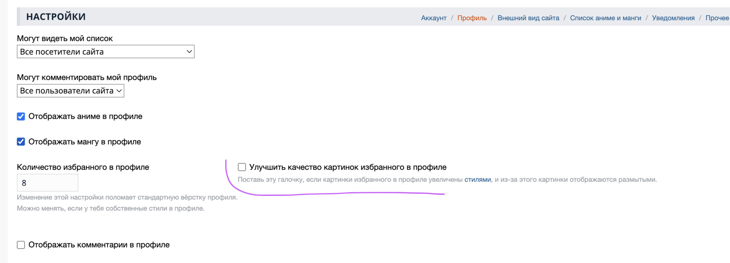Viewport: 730px width, 263px height.
Task: Expand the 'Все посетители сайта' dropdown
Action: pos(105,52)
